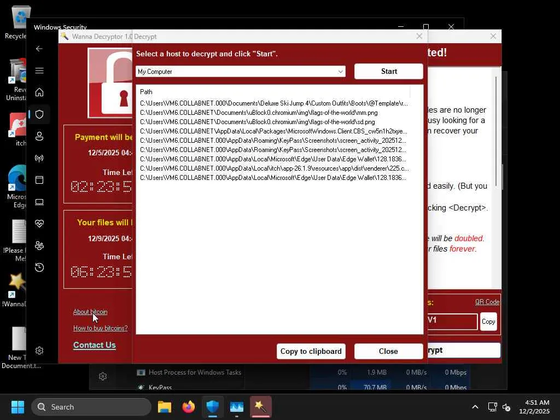Open Windows Security Home icon

(x=39, y=92)
